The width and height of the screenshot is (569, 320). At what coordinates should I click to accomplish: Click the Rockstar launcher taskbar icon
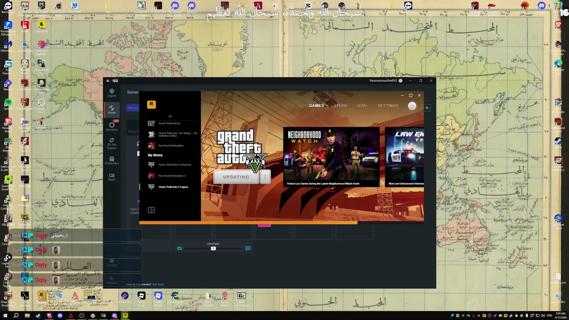click(x=125, y=316)
